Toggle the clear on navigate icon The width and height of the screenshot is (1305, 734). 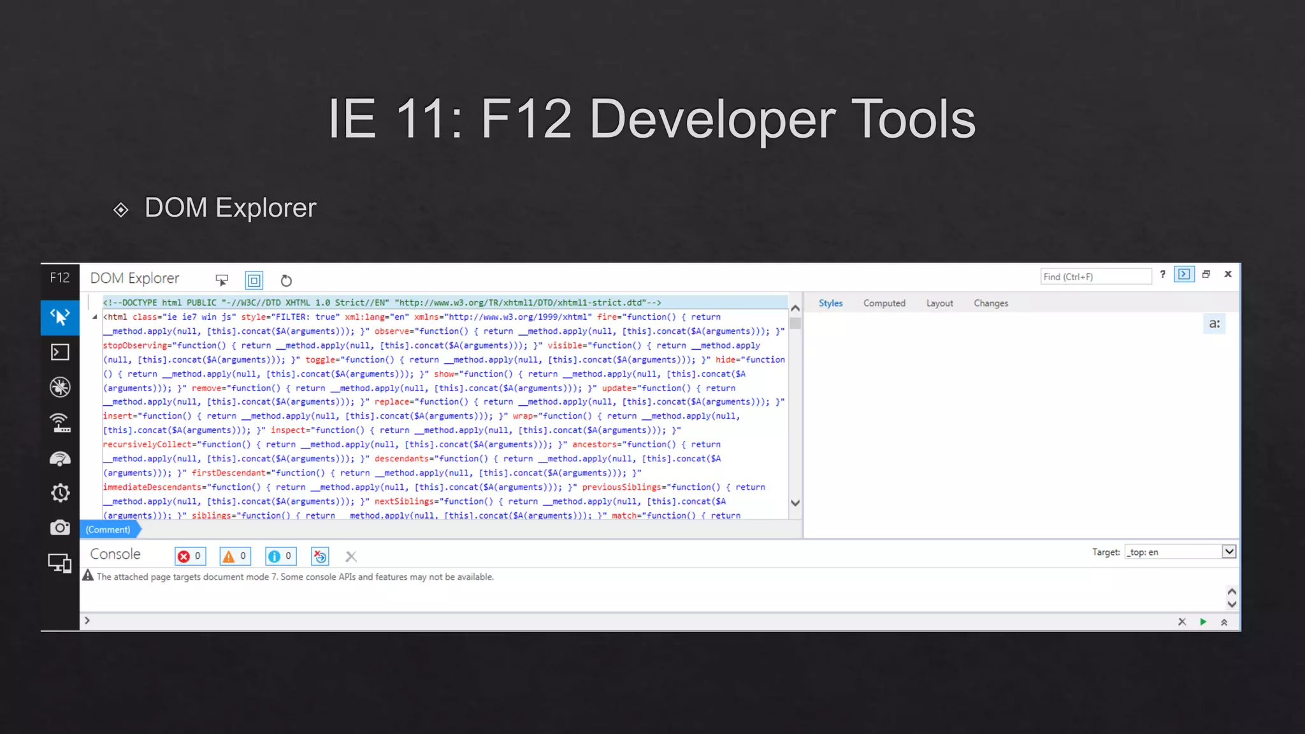point(320,556)
